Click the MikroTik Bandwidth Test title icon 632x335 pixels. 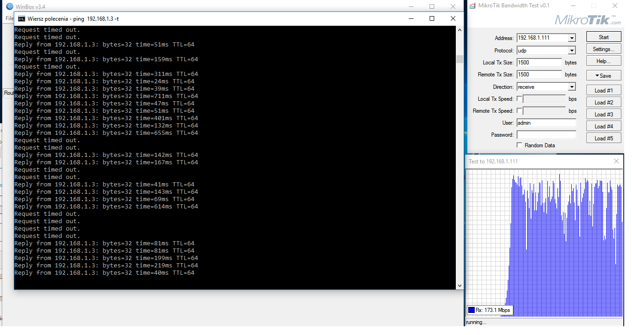(472, 6)
